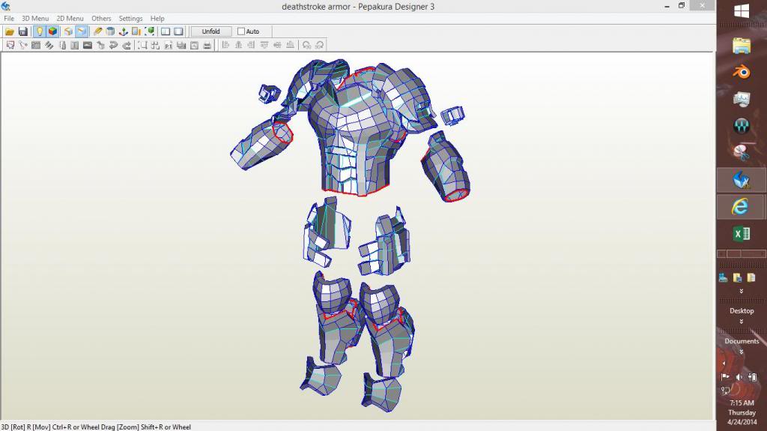767x431 pixels.
Task: Click the ruler scale icon
Action: (136, 31)
